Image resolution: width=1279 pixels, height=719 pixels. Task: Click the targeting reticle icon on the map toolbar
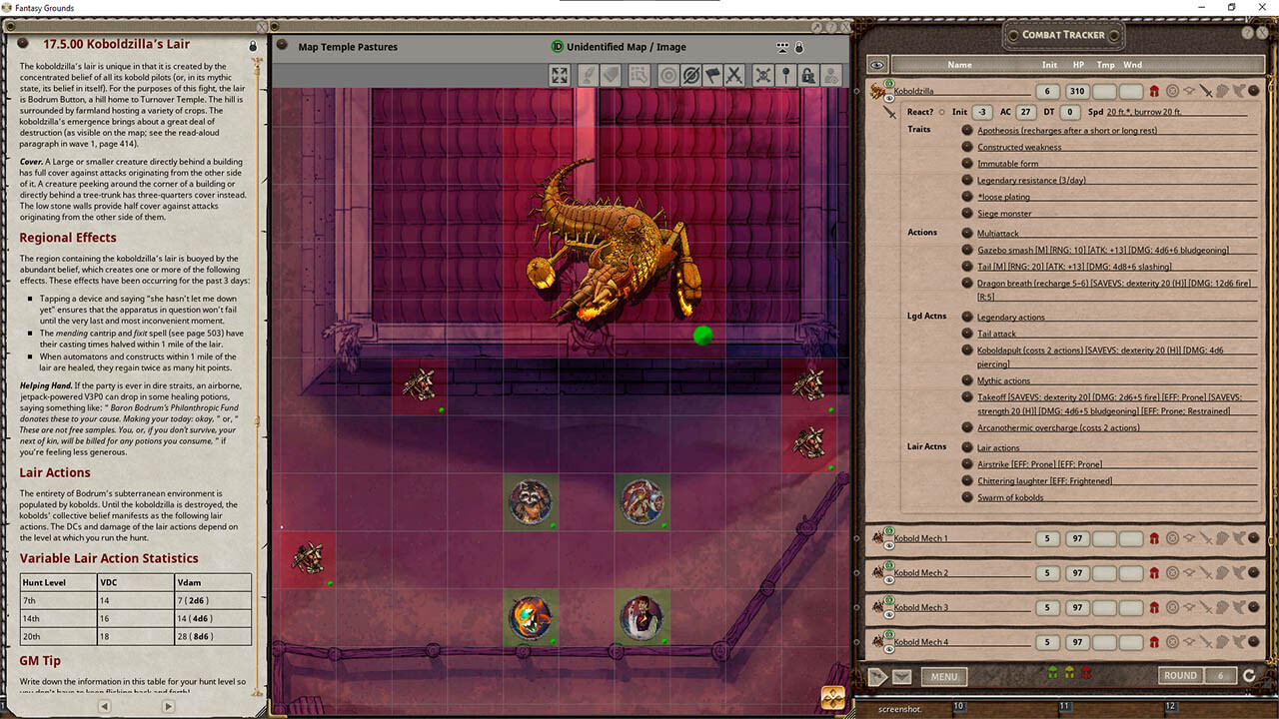pyautogui.click(x=665, y=75)
